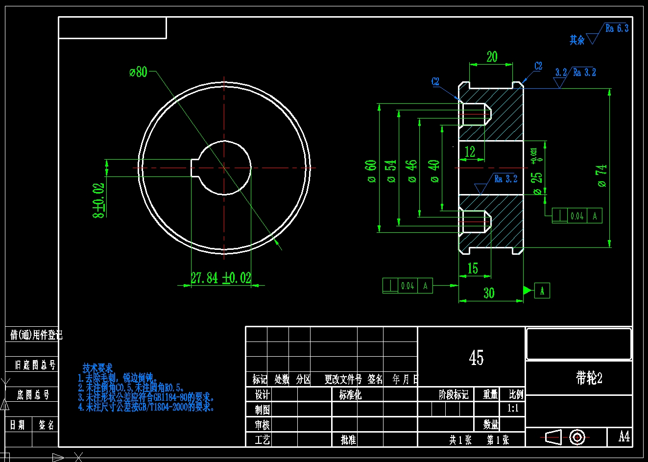The image size is (648, 462).
Task: Click the 12 depth dimension
Action: coord(470,152)
